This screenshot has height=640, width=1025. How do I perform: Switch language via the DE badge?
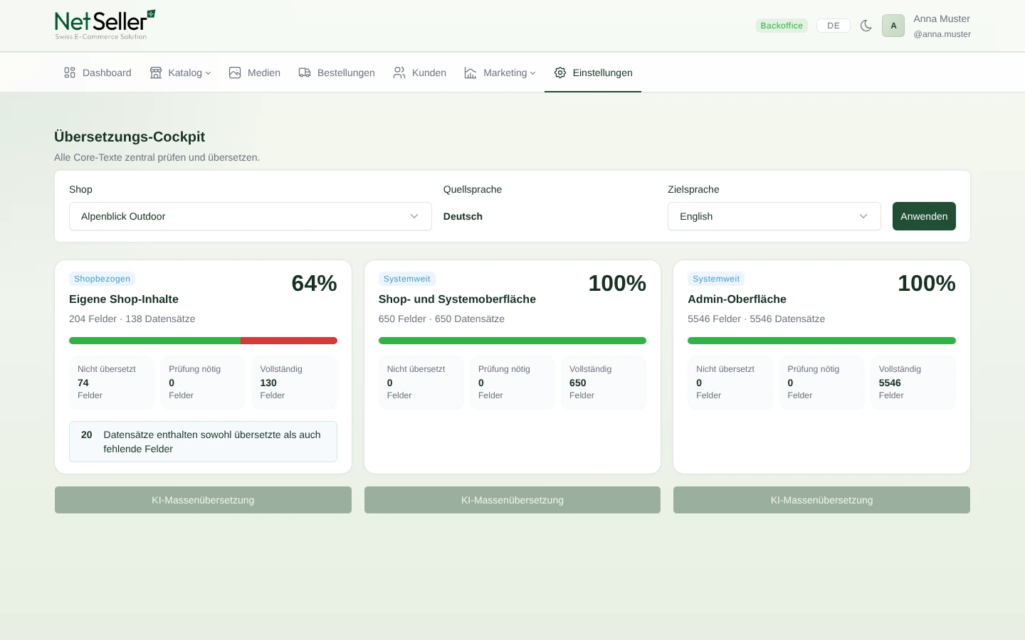tap(833, 26)
